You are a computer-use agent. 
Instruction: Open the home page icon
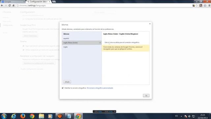coord(14,6)
